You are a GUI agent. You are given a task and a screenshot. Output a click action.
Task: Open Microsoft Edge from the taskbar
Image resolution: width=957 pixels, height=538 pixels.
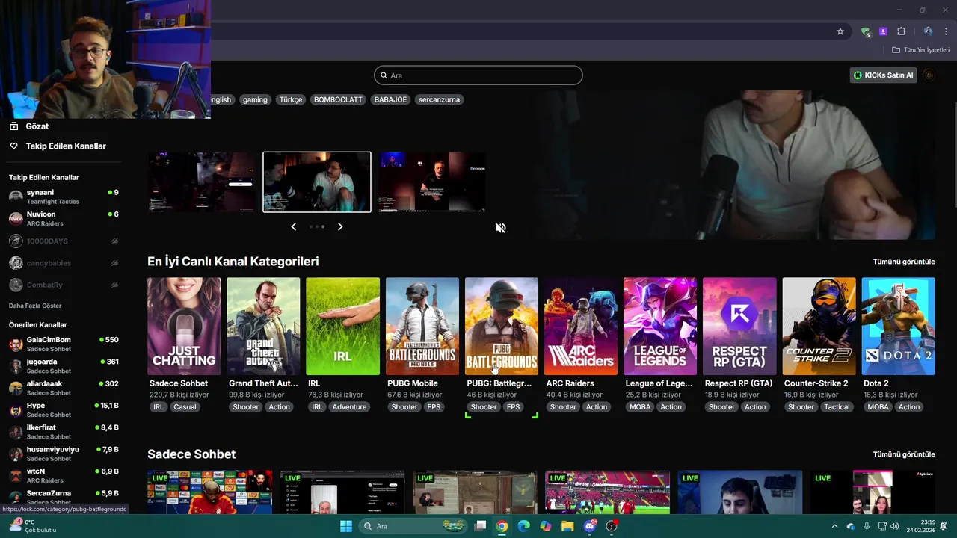click(523, 526)
